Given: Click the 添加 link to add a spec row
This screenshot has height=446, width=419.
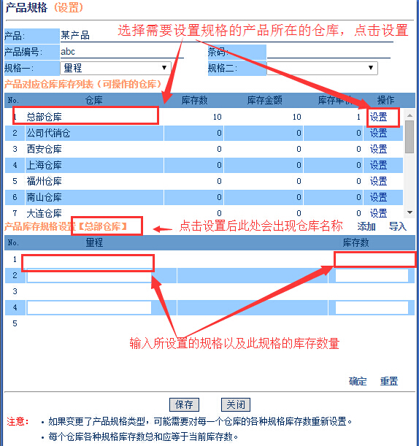Looking at the screenshot, I should point(366,227).
